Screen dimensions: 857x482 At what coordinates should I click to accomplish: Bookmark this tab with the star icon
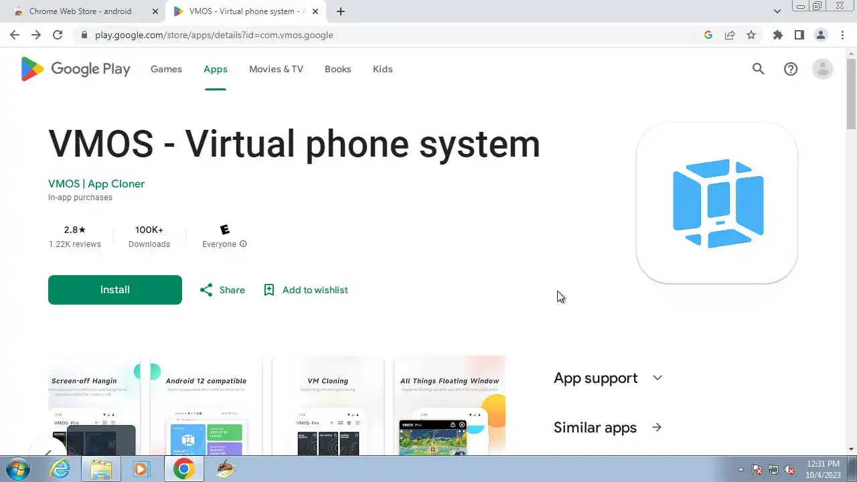(751, 35)
